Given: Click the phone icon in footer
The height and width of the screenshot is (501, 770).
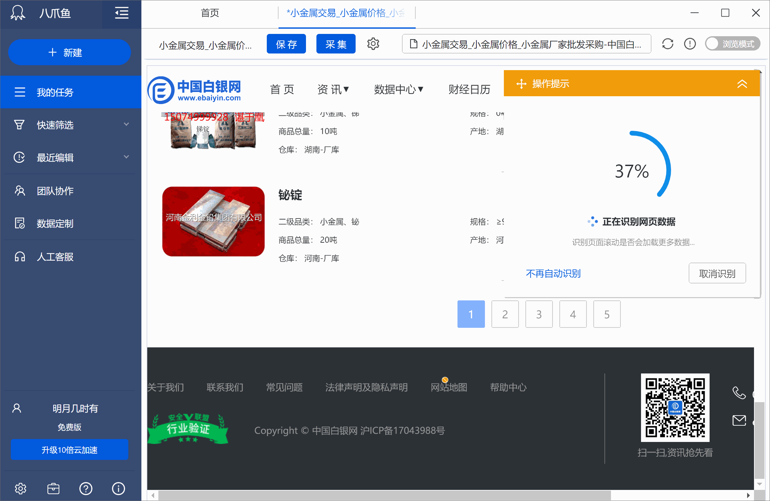Looking at the screenshot, I should pos(739,393).
